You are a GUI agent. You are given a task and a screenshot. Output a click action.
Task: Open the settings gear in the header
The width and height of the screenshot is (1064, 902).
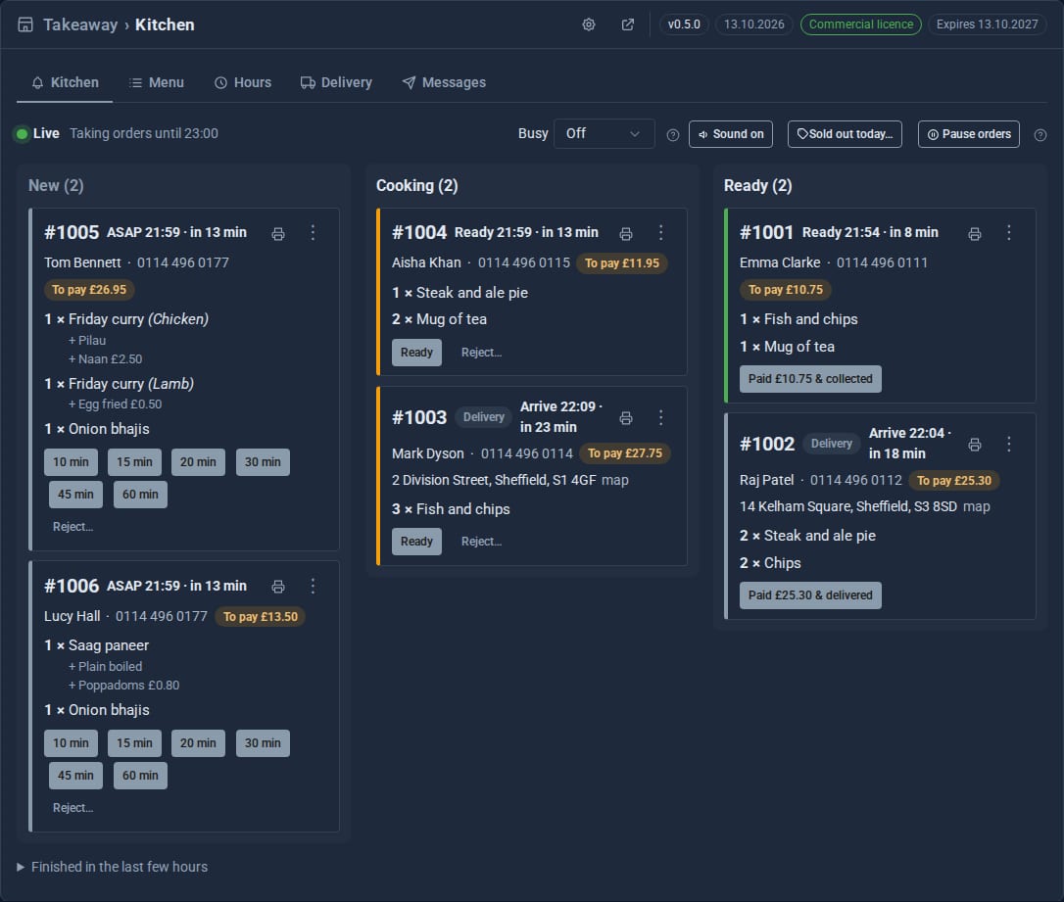coord(588,24)
